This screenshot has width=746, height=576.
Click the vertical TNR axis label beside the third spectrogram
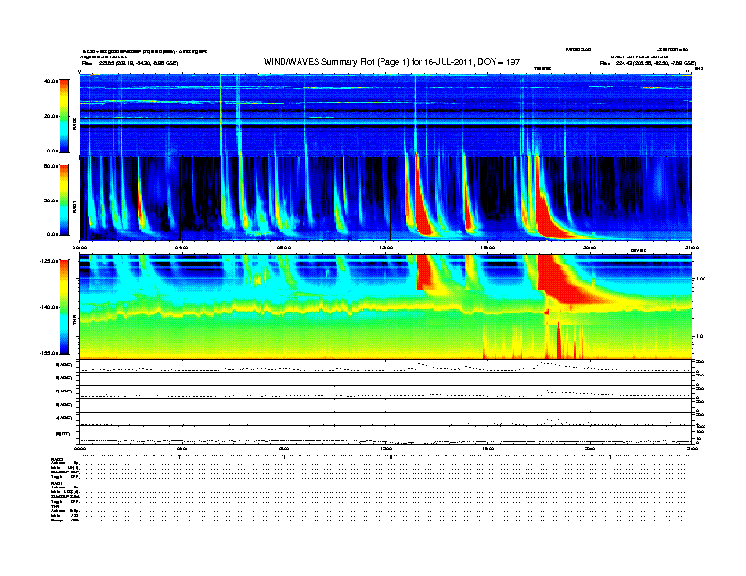tap(74, 321)
